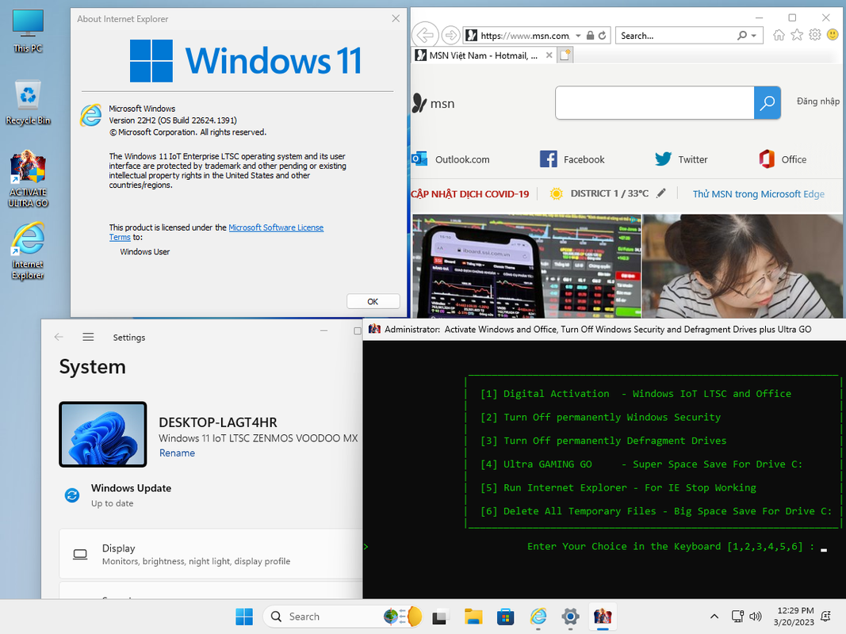
Task: Click the System wallpaper thumbnail in Settings
Action: 102,434
